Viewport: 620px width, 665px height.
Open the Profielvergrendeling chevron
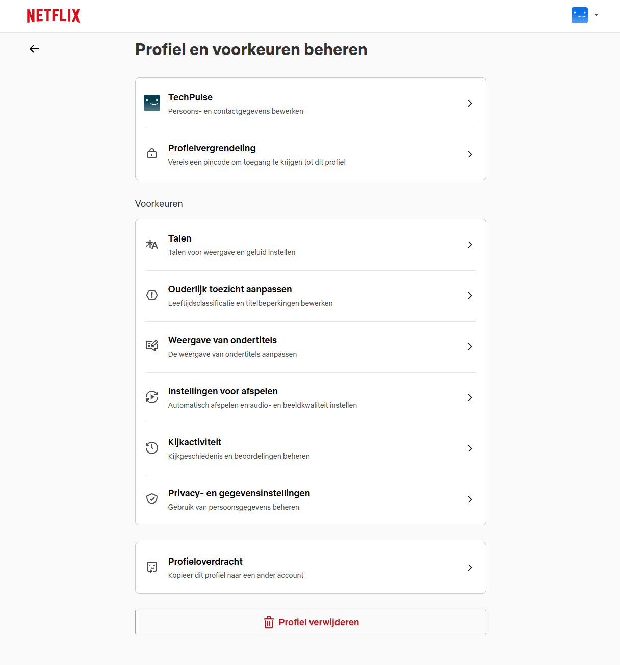[x=470, y=154]
